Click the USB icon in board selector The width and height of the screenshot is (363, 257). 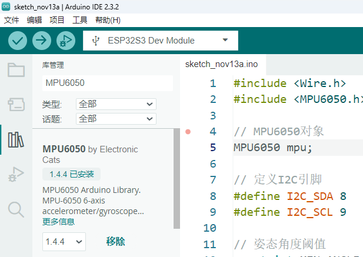pyautogui.click(x=96, y=41)
